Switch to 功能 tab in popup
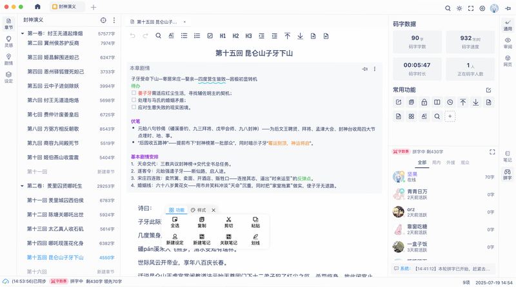Viewport: 516px width, 287px height. (177, 210)
